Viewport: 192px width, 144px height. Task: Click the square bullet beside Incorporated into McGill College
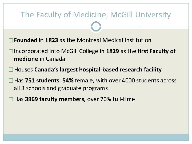click(11, 51)
